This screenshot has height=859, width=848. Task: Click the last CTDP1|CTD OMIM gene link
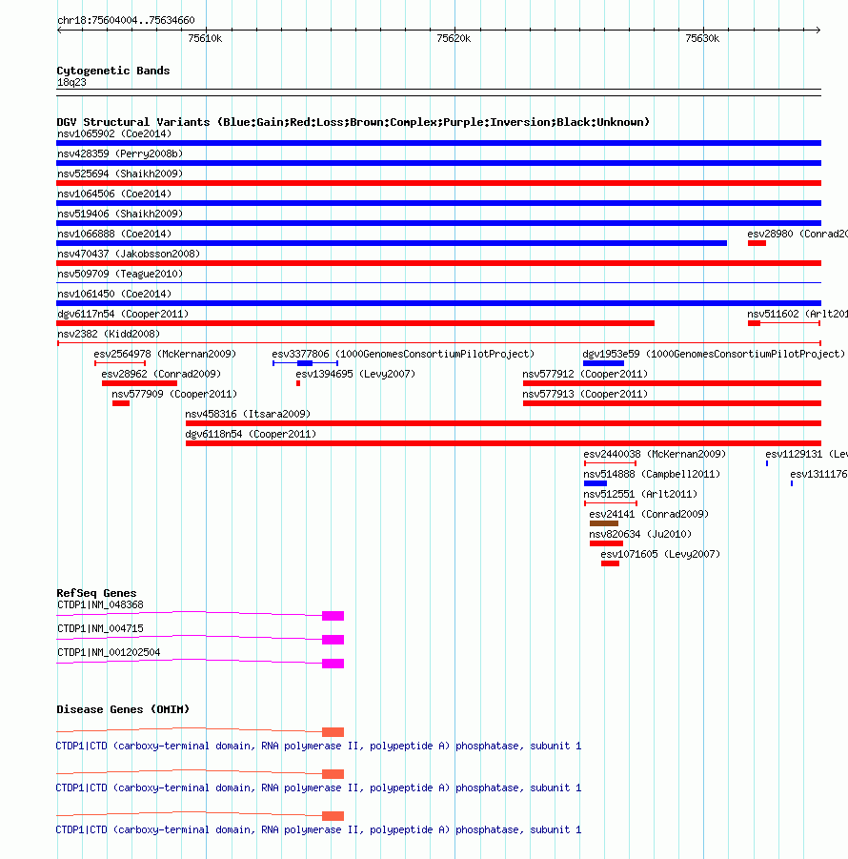coord(318,830)
